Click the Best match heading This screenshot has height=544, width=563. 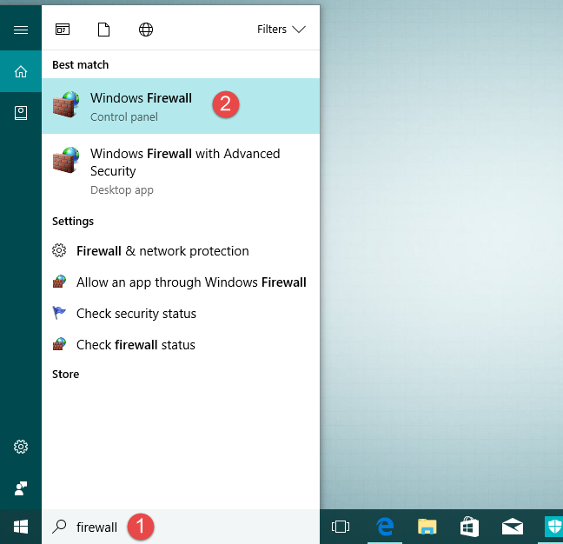point(81,64)
